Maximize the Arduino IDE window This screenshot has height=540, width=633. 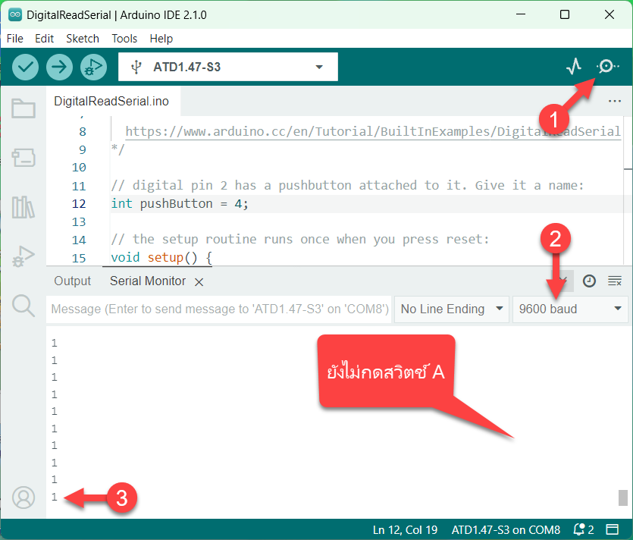coord(565,14)
